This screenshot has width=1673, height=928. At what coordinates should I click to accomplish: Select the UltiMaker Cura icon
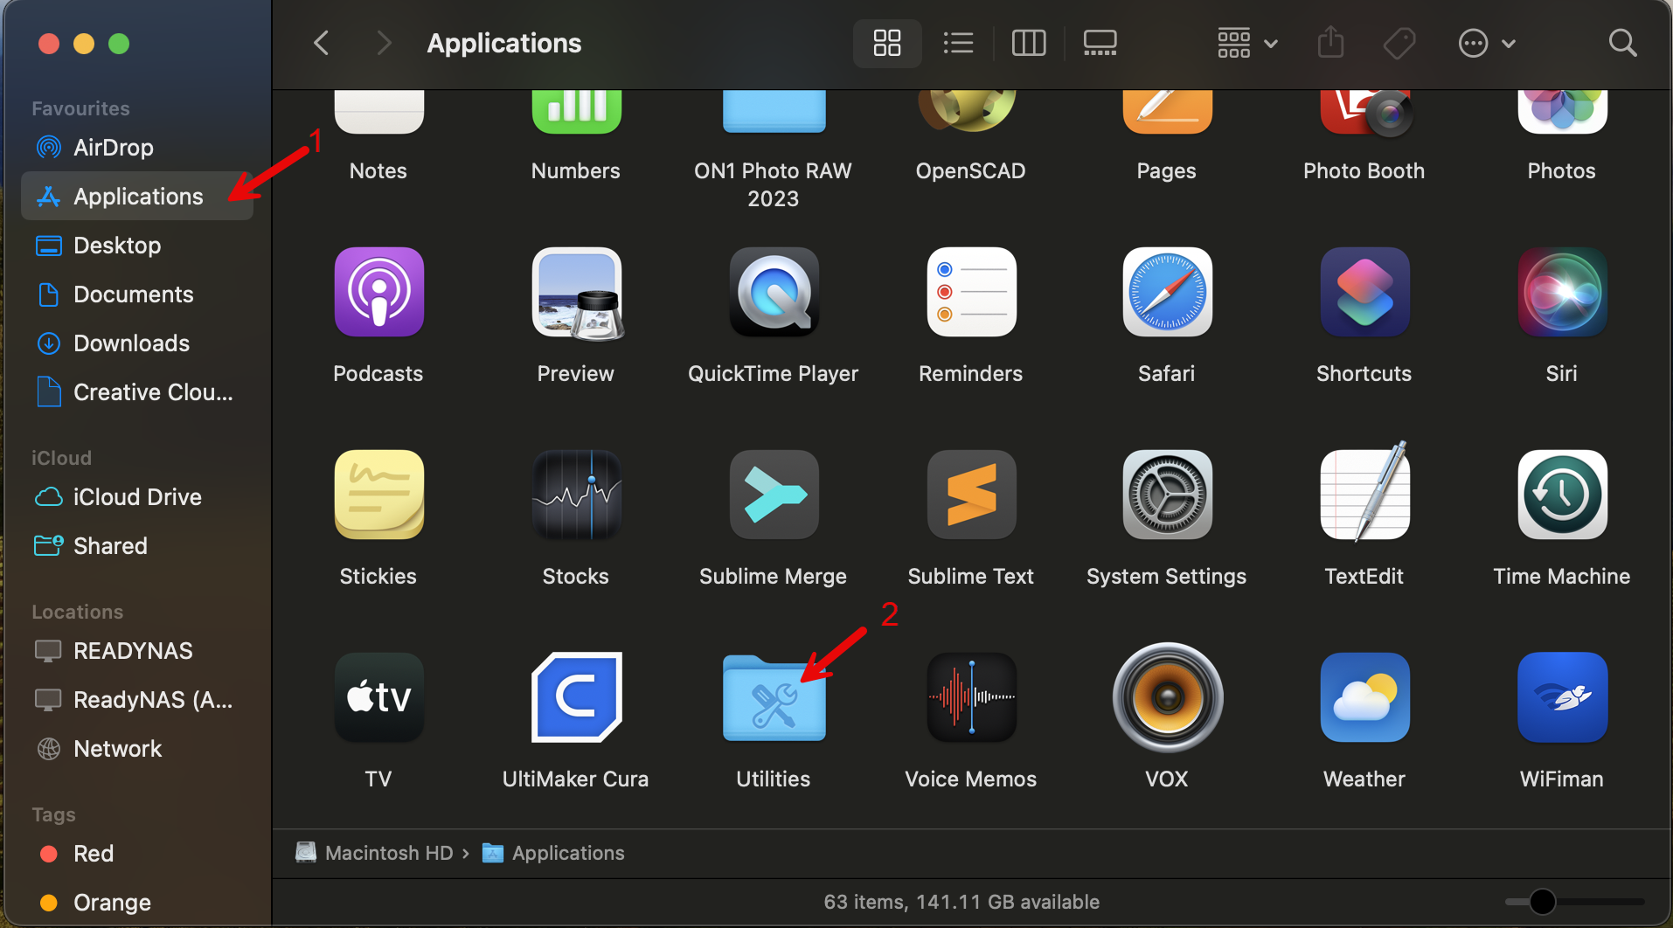pyautogui.click(x=576, y=697)
